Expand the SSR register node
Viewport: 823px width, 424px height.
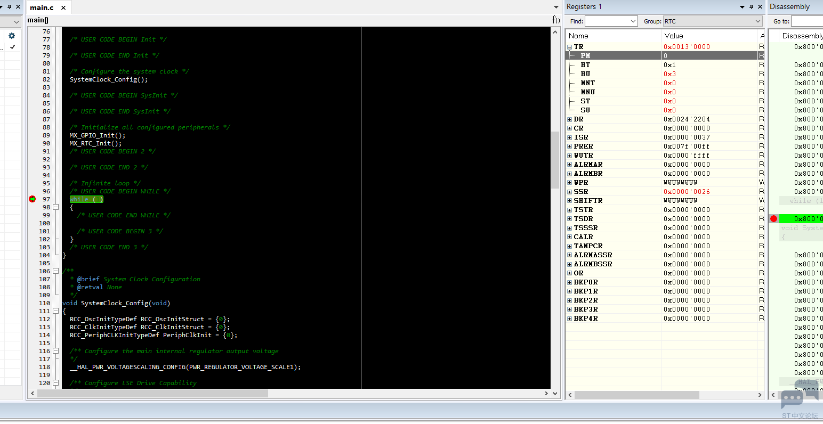coord(569,192)
